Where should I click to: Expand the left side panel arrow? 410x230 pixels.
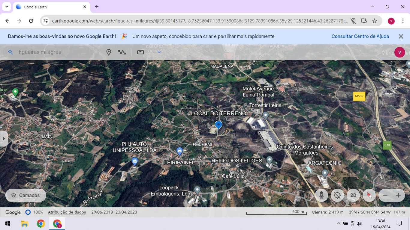click(4, 139)
